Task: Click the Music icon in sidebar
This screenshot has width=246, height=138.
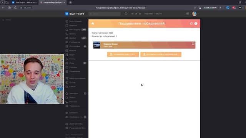Action: [67, 51]
